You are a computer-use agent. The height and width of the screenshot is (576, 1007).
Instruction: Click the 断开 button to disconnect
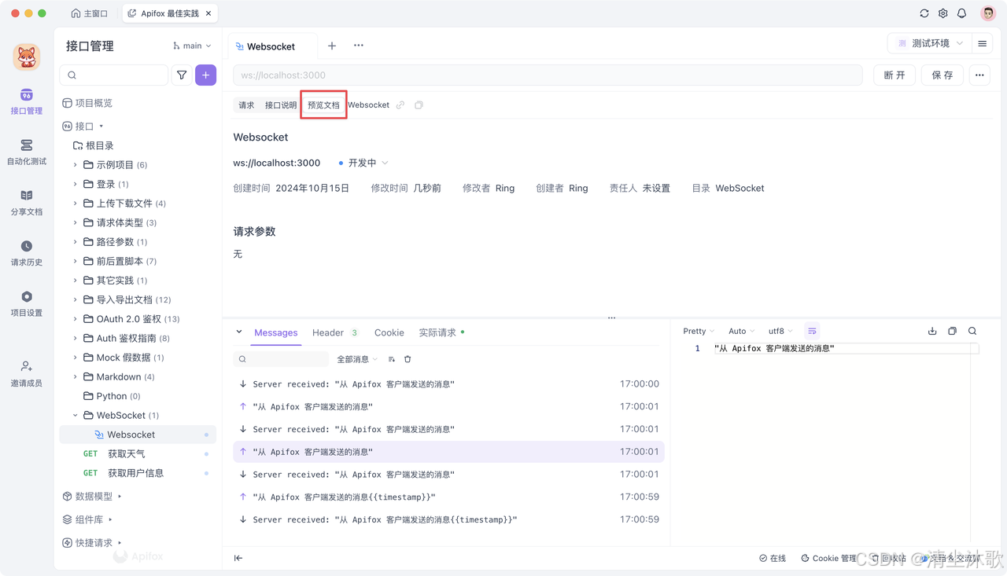[x=894, y=75]
